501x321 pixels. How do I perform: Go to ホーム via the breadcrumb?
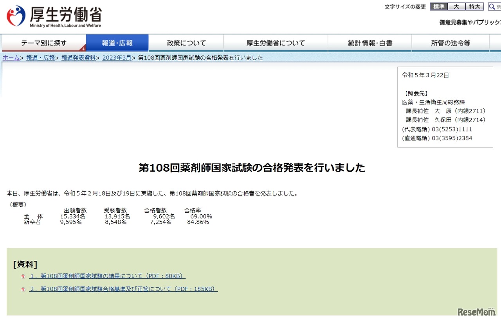point(11,57)
